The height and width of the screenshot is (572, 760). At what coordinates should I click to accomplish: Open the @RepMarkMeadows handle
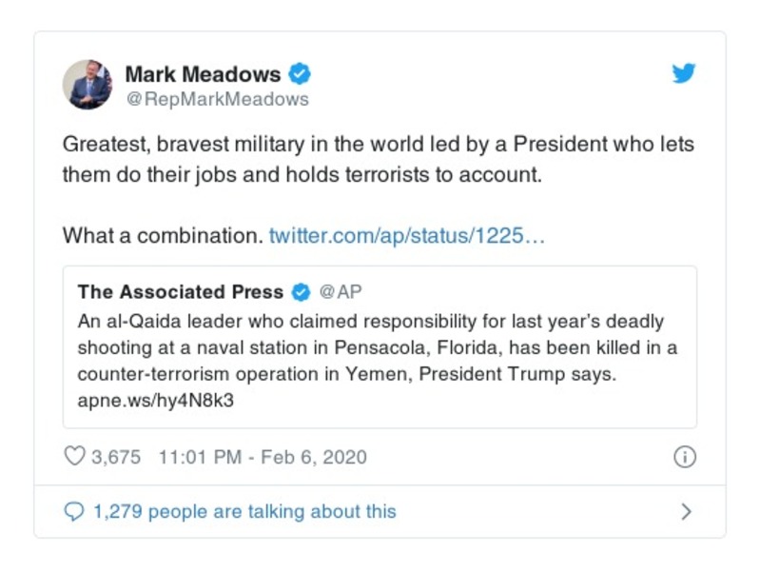[x=217, y=99]
